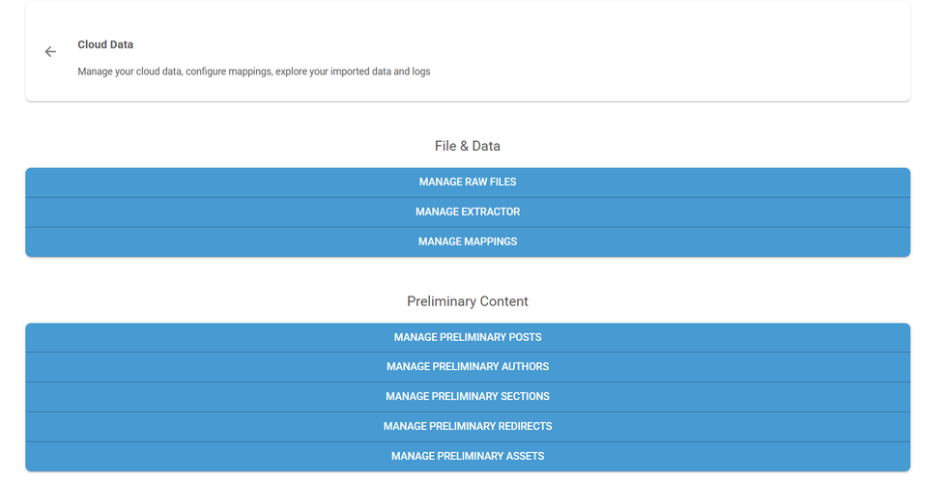
Task: Click the Cloud Data description text
Action: [253, 71]
